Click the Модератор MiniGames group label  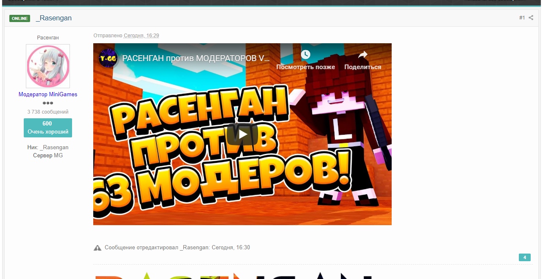pos(48,95)
